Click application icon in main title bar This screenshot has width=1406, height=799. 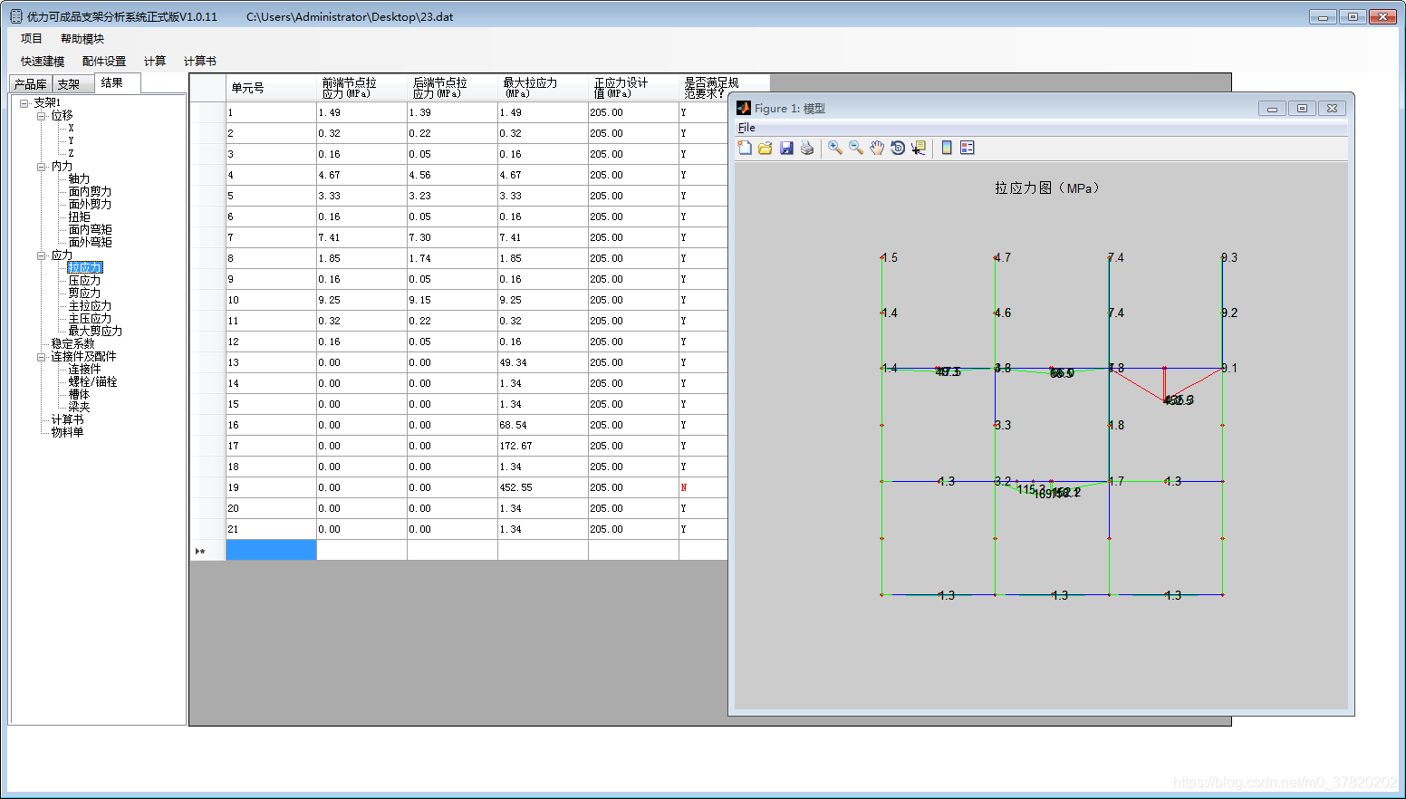point(16,16)
